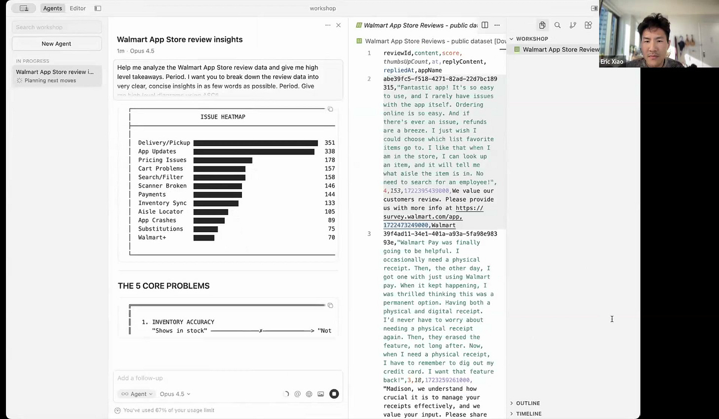Screen dimensions: 719x419
Task: Click the globe web search icon
Action: point(309,394)
